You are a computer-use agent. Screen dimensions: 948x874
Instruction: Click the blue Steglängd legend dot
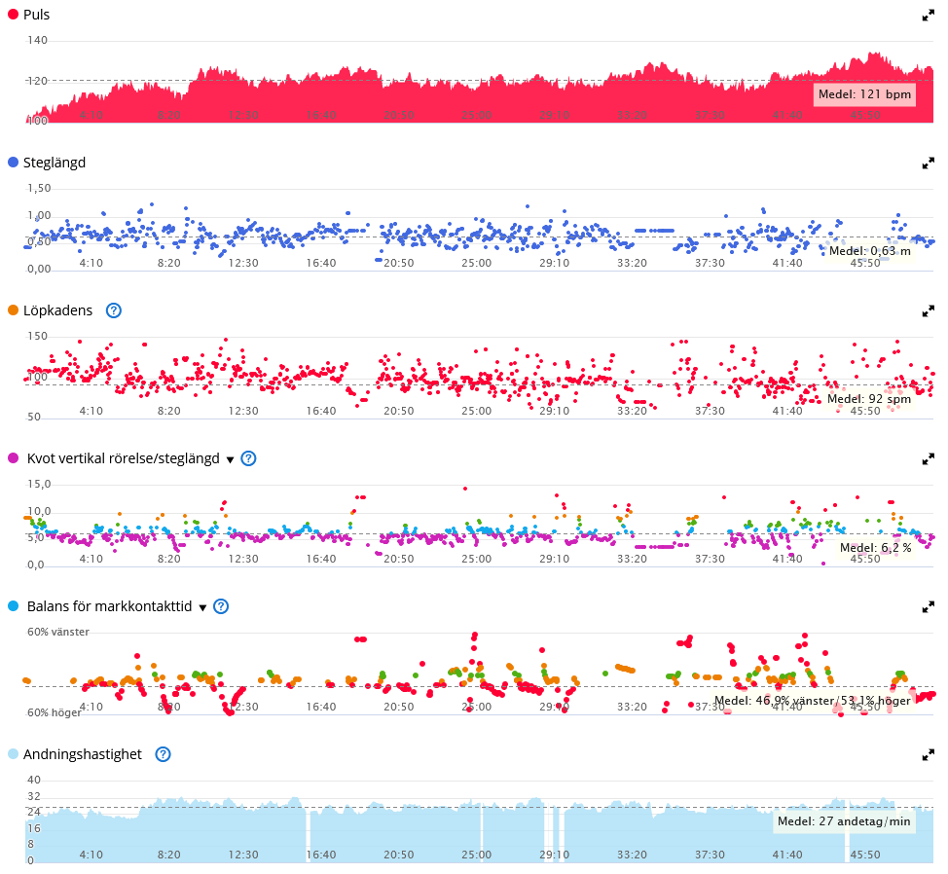tap(13, 163)
